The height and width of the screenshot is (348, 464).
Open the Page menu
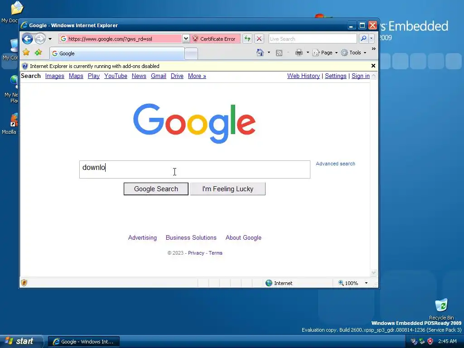tap(325, 53)
